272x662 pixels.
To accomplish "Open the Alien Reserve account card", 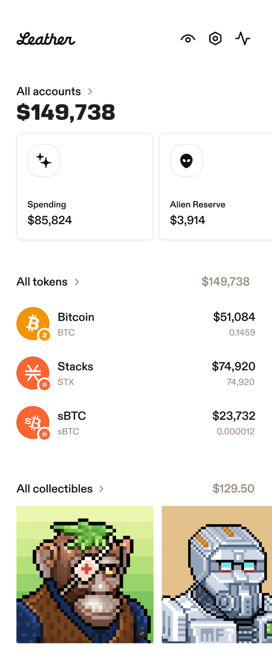I will 216,187.
